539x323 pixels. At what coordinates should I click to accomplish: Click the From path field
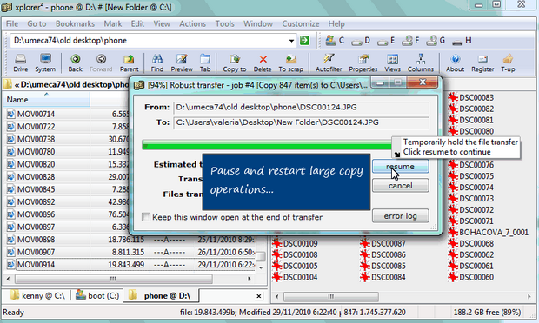point(301,107)
